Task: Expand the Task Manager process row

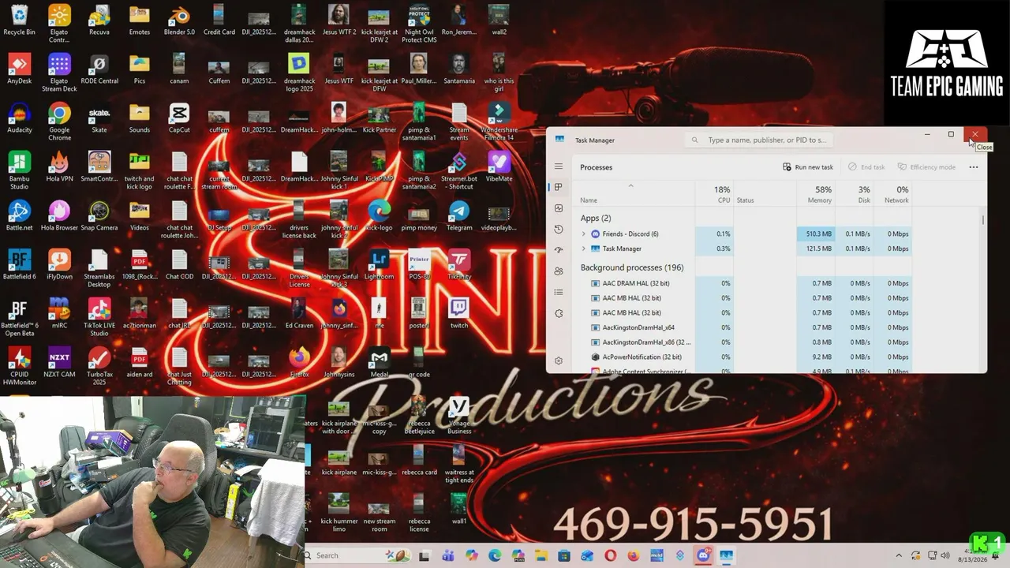Action: pos(584,248)
